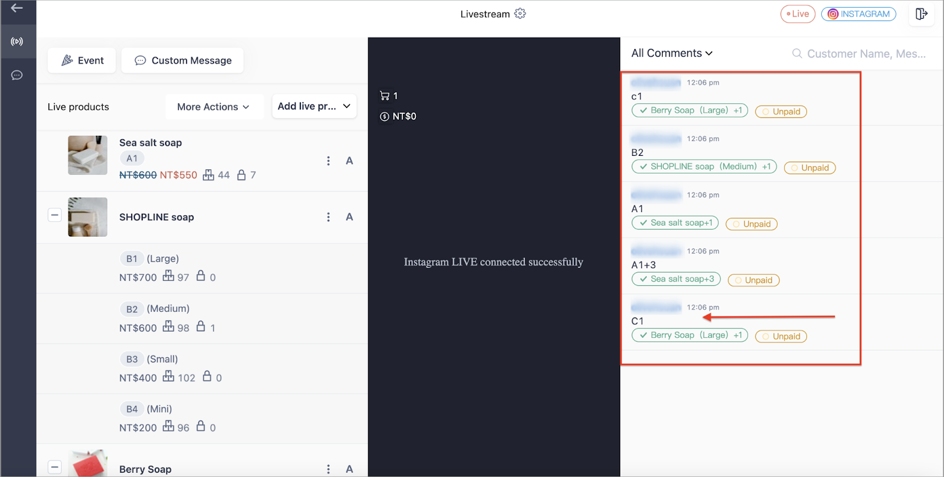
Task: Click the back arrow icon in sidebar
Action: point(17,8)
